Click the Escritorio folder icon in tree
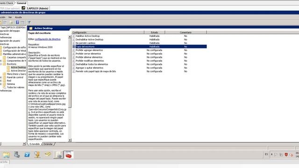The height and width of the screenshot is (168, 299). [4, 64]
